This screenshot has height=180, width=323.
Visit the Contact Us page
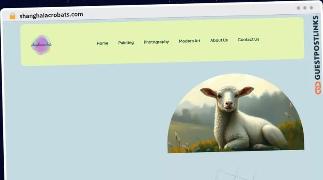(248, 39)
